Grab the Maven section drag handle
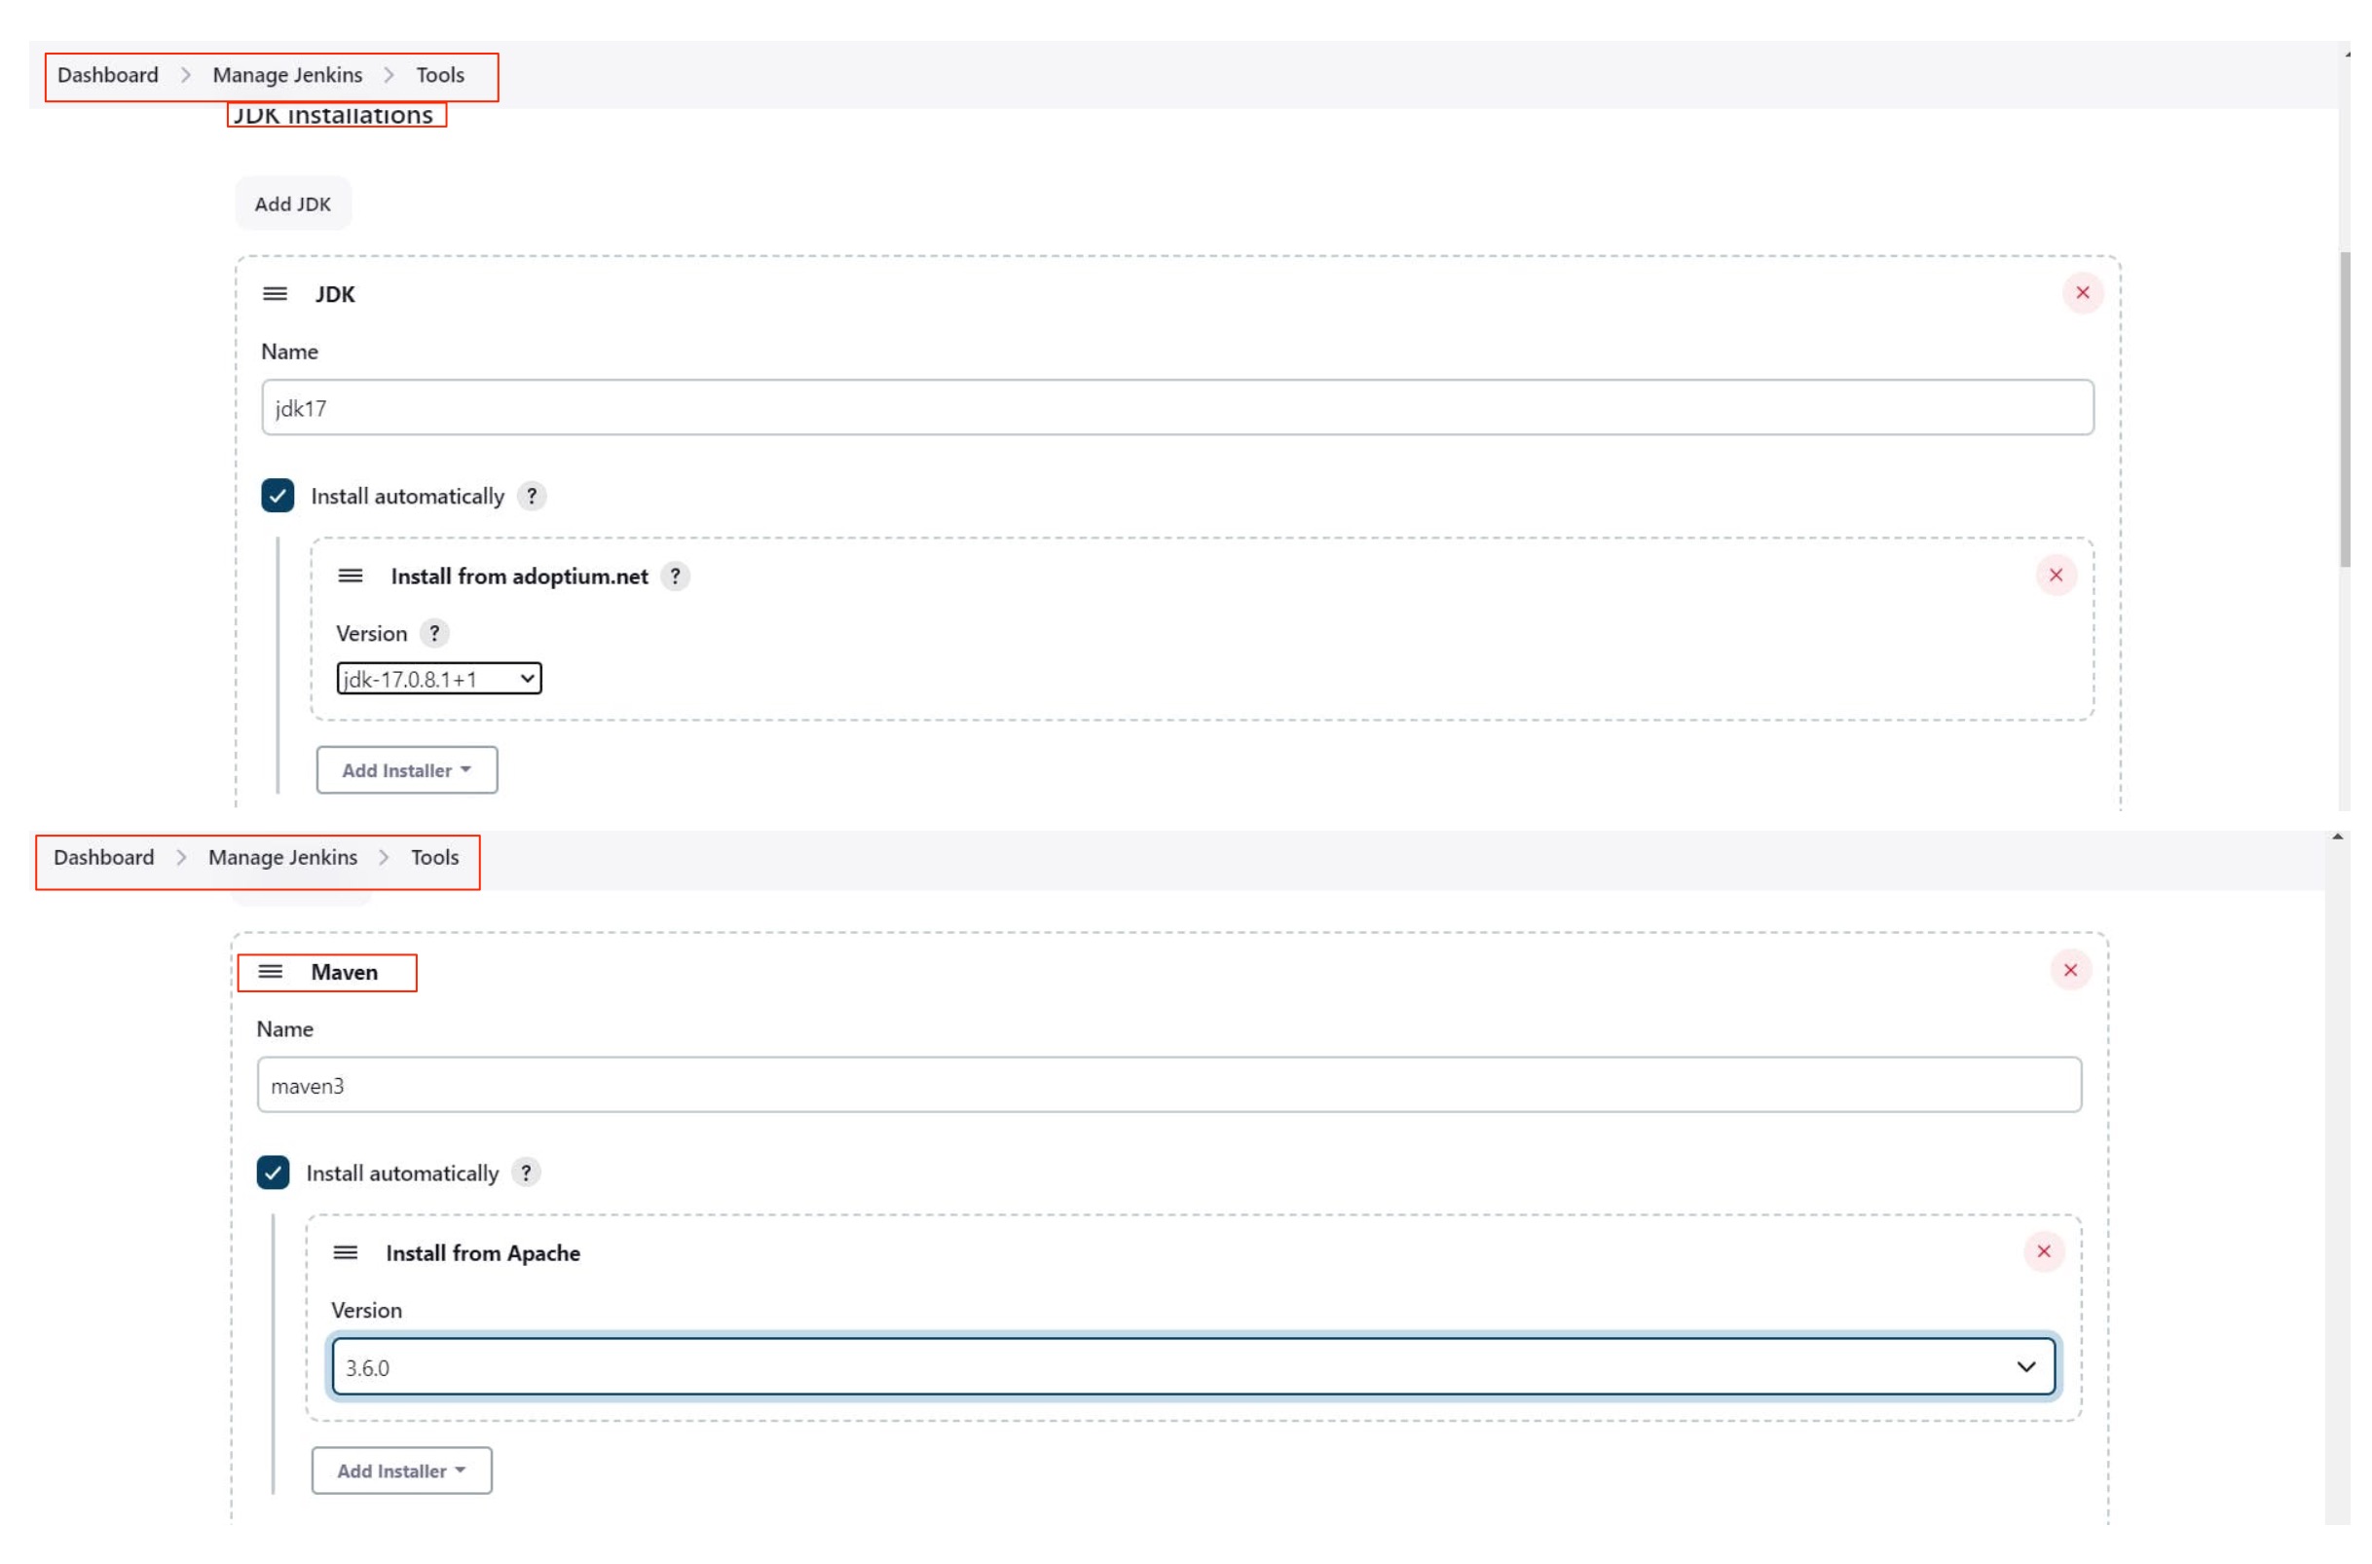Viewport: 2372px width, 1564px height. 270,972
